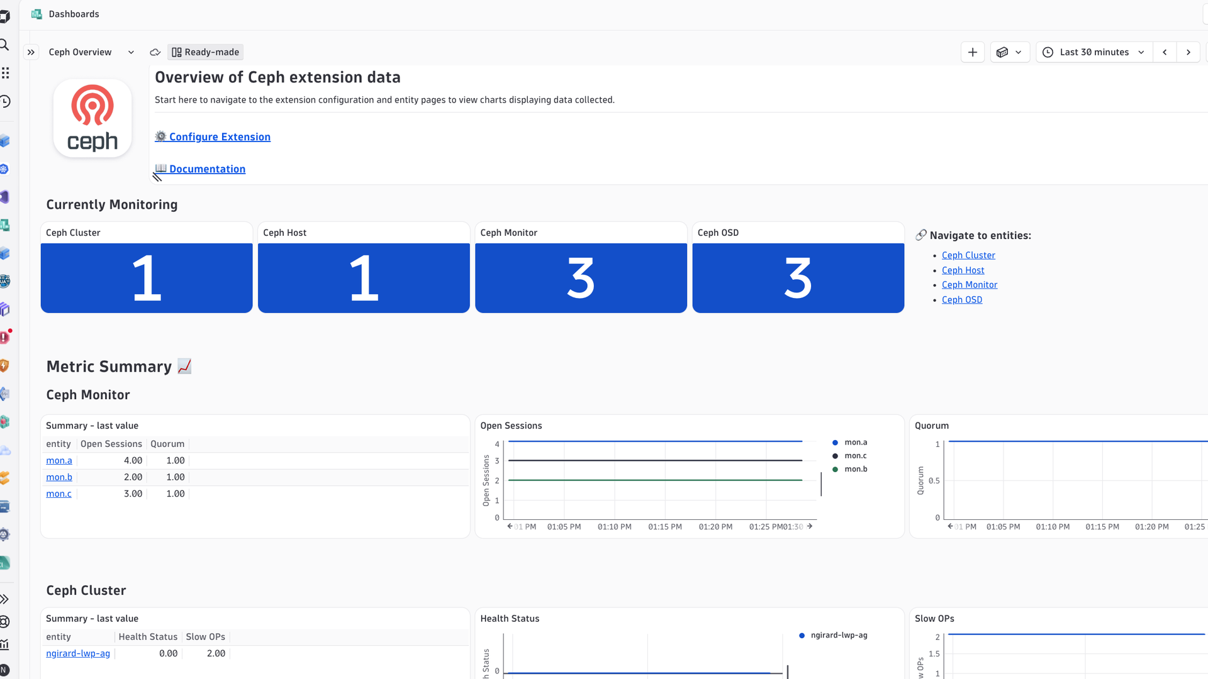Open the orange shield security icon

point(4,365)
